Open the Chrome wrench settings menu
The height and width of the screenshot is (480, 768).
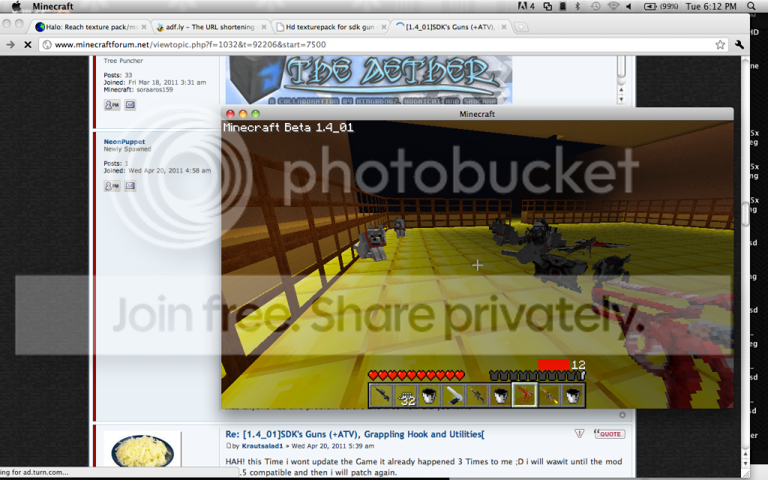pos(739,45)
